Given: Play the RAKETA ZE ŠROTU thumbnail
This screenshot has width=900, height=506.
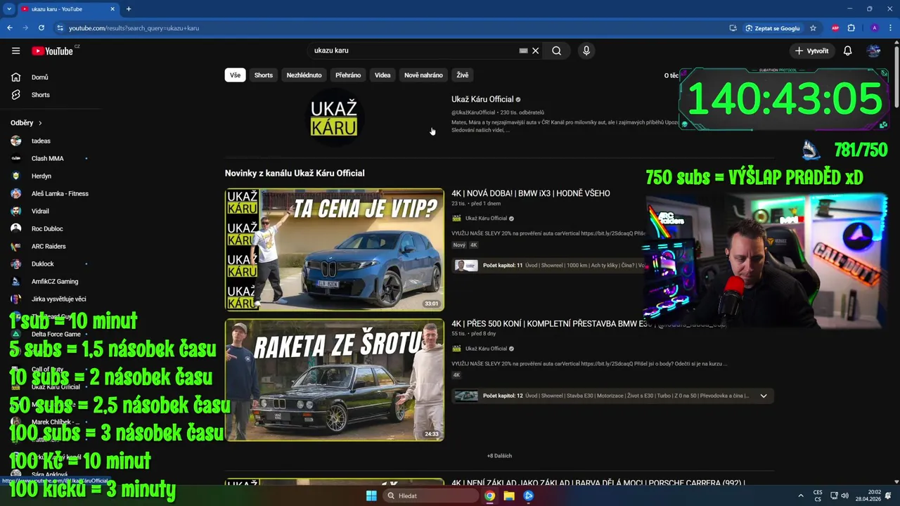Looking at the screenshot, I should coord(335,380).
